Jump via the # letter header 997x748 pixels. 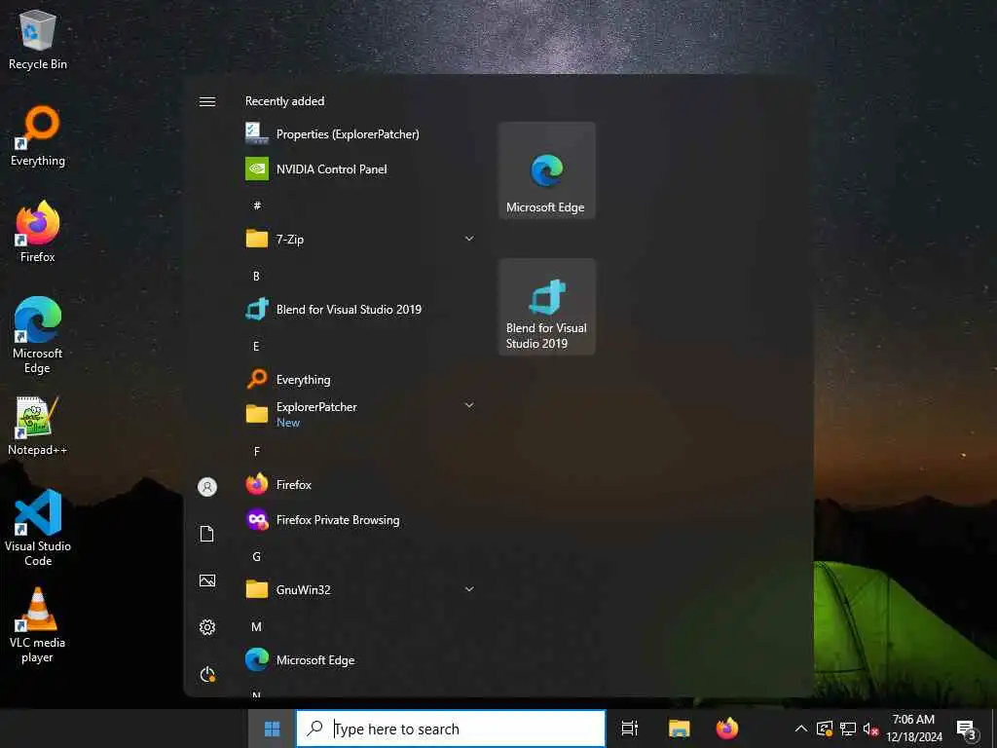[257, 205]
